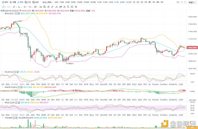198x129 pixels.
Task: Click the 对比 compare button
Action: [x=28, y=2]
